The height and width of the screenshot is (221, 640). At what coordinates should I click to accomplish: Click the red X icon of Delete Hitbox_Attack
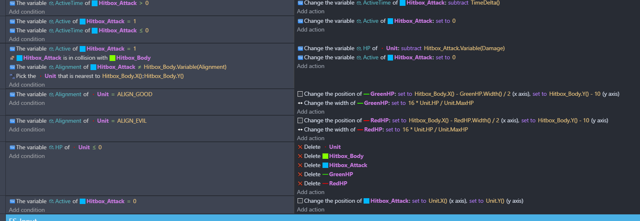point(300,165)
